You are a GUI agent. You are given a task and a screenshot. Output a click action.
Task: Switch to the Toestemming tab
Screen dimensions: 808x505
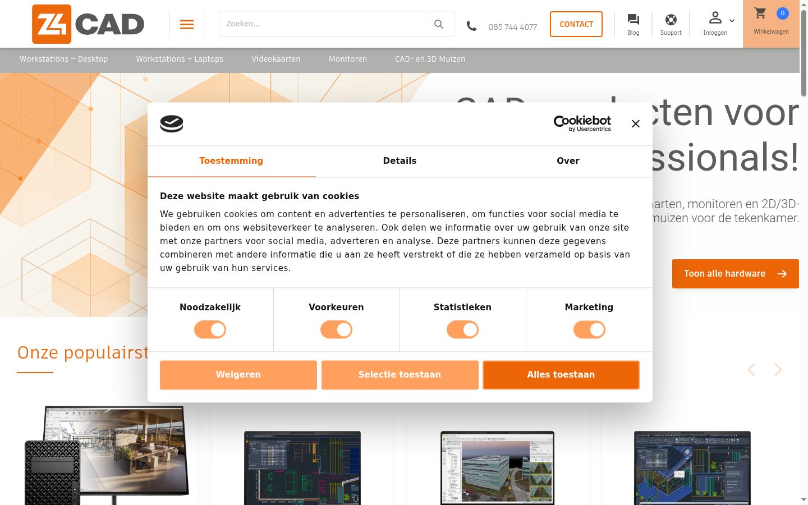(231, 161)
